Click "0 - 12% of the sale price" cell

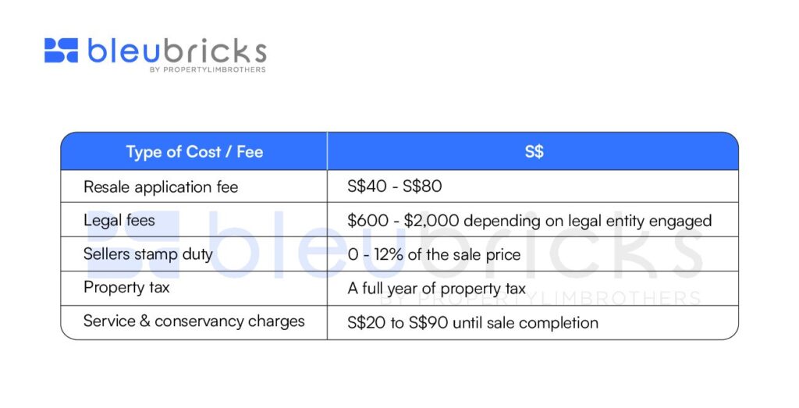click(x=434, y=254)
